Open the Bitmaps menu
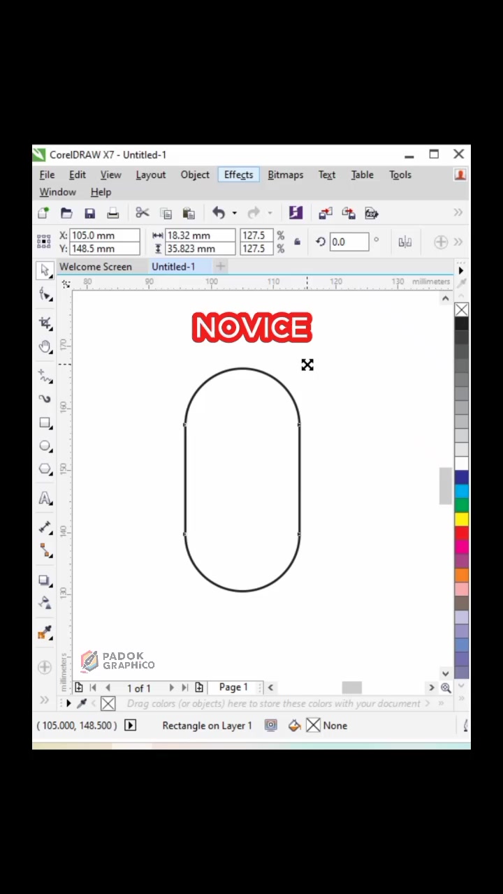Image resolution: width=503 pixels, height=894 pixels. tap(286, 175)
